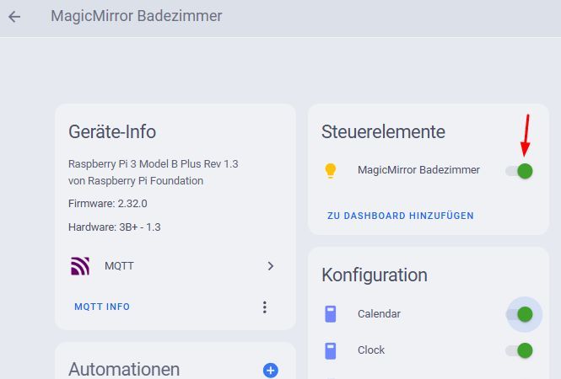
Task: Click the MagicMirror Badezimmer entity label
Action: tap(418, 169)
